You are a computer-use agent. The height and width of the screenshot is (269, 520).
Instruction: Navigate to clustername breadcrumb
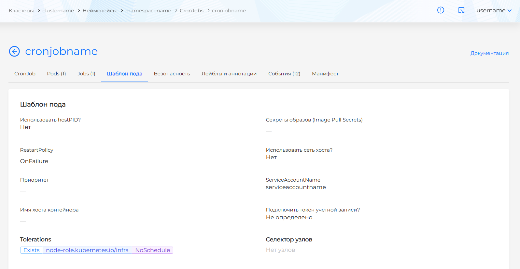point(58,11)
